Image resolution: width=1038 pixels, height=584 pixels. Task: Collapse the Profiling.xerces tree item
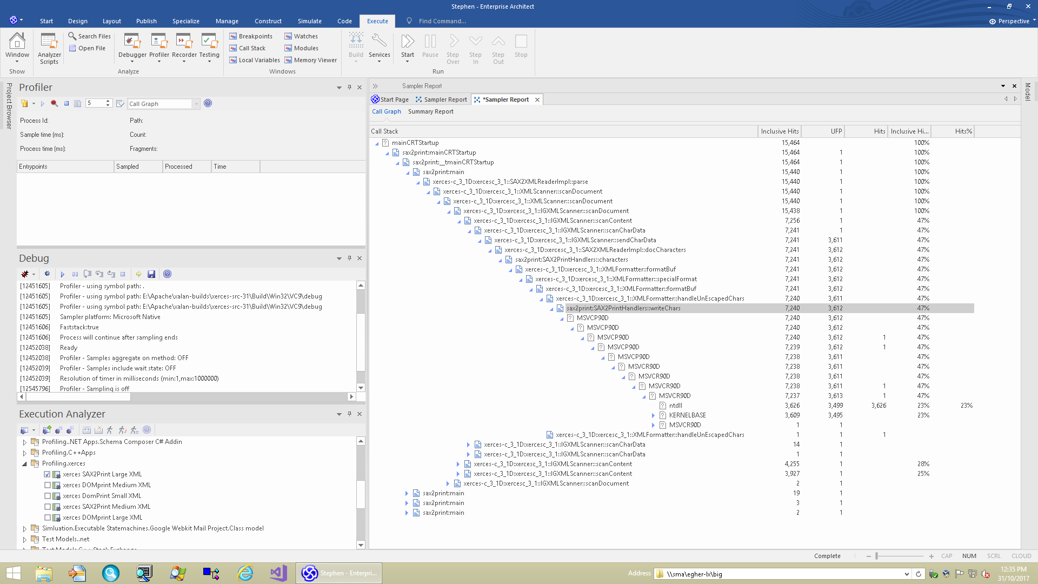(24, 463)
